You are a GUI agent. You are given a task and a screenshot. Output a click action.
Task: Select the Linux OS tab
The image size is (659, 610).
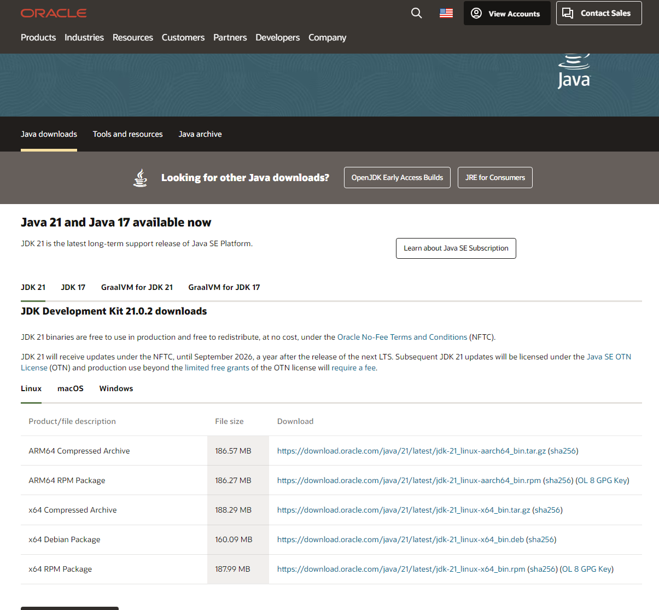tap(31, 388)
